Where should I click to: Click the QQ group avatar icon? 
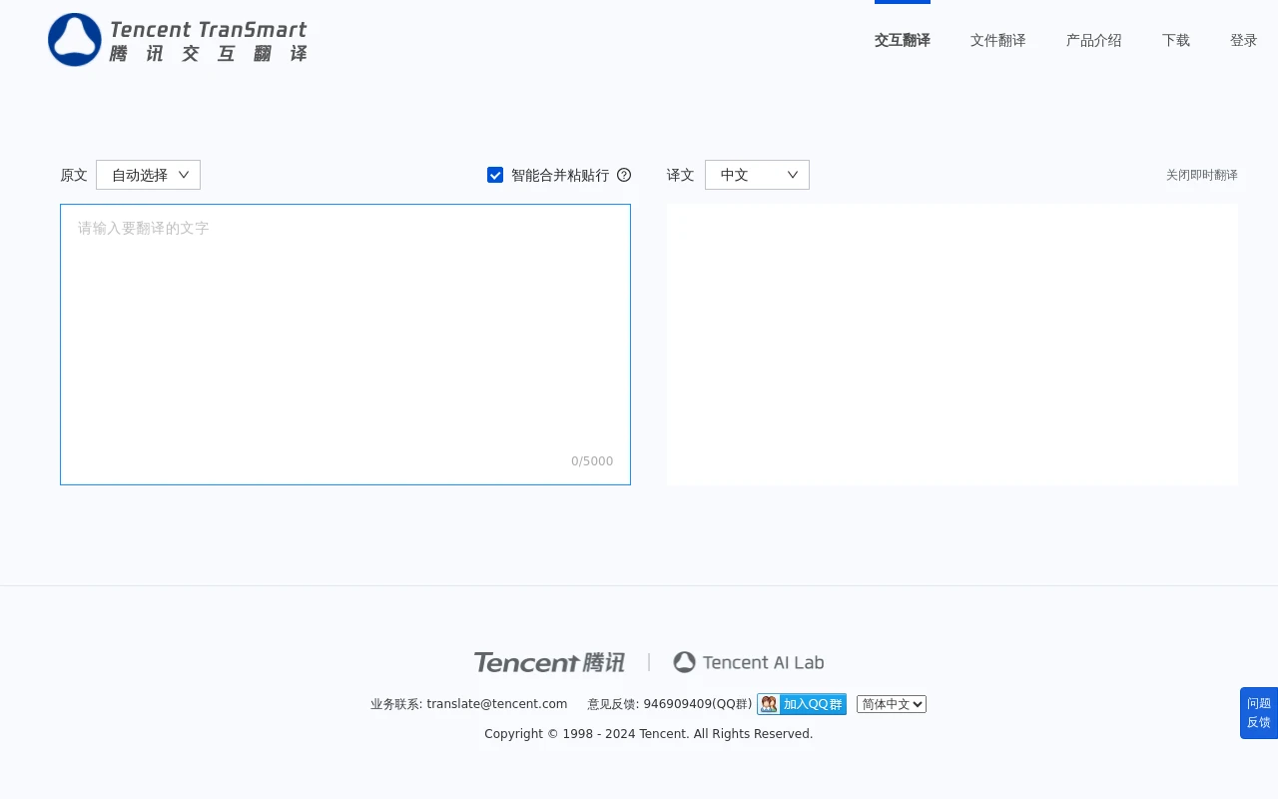768,703
